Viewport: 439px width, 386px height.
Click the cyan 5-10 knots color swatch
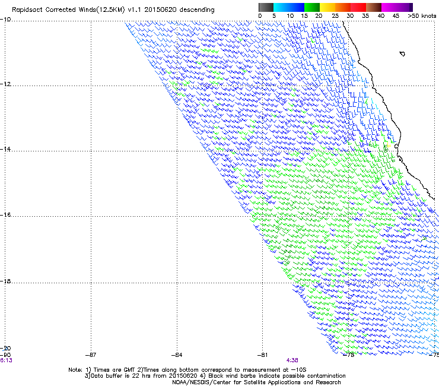click(x=281, y=7)
